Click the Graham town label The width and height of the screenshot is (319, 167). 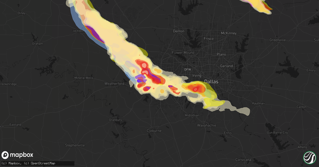(37, 44)
